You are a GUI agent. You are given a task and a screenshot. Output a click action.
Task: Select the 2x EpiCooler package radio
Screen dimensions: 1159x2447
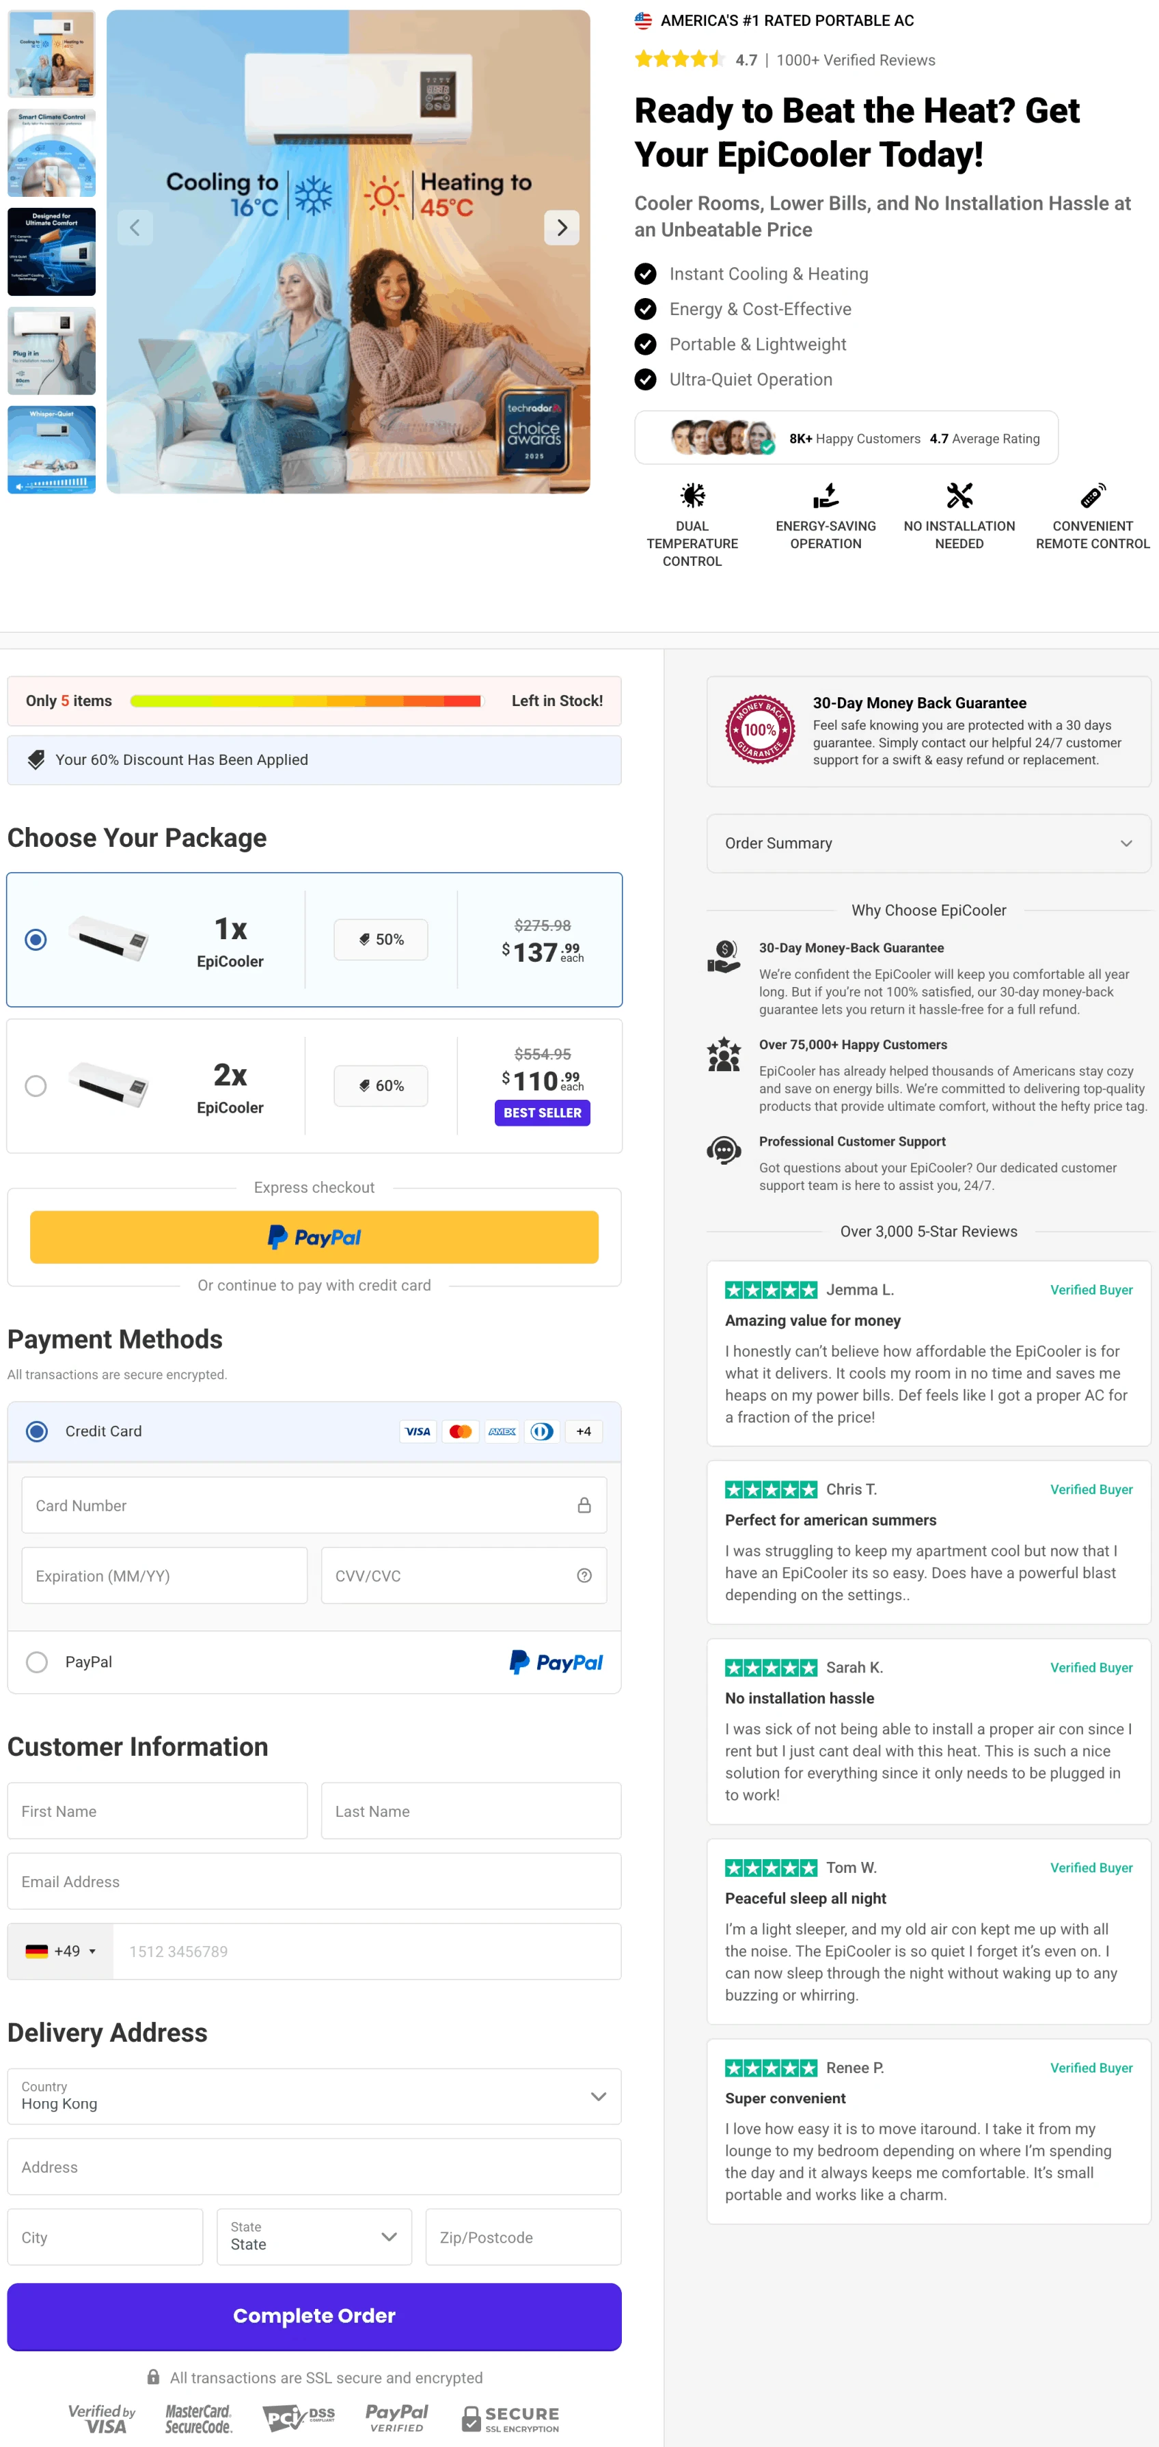pos(36,1085)
